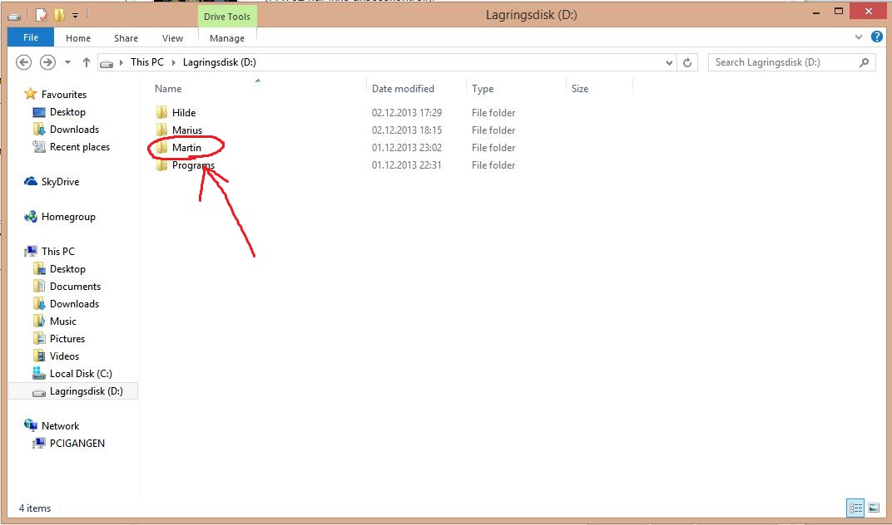Open the Customize Quick Access Toolbar dropdown
The image size is (892, 525).
[75, 16]
